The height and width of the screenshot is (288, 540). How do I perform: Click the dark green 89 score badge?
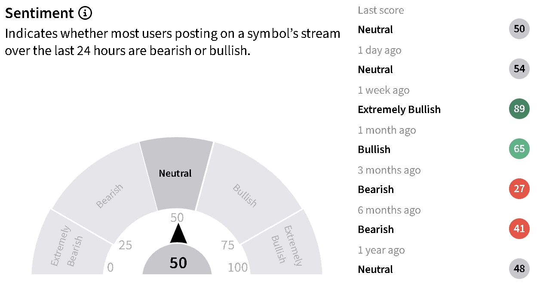click(519, 109)
